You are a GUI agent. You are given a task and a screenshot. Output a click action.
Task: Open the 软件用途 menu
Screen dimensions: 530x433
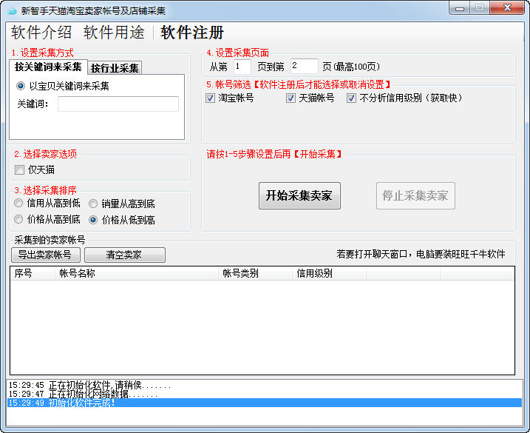[x=114, y=33]
